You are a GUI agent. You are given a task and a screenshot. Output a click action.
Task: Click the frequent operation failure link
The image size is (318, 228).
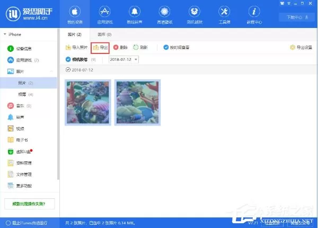tap(29, 204)
